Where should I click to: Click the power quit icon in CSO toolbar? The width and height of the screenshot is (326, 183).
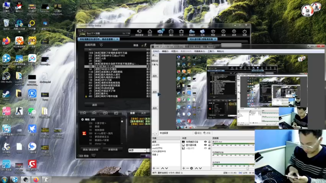(x=244, y=33)
